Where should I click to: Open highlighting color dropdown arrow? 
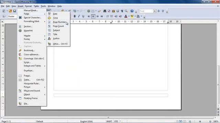(x=135, y=16)
